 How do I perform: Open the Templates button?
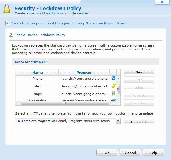[139, 121]
